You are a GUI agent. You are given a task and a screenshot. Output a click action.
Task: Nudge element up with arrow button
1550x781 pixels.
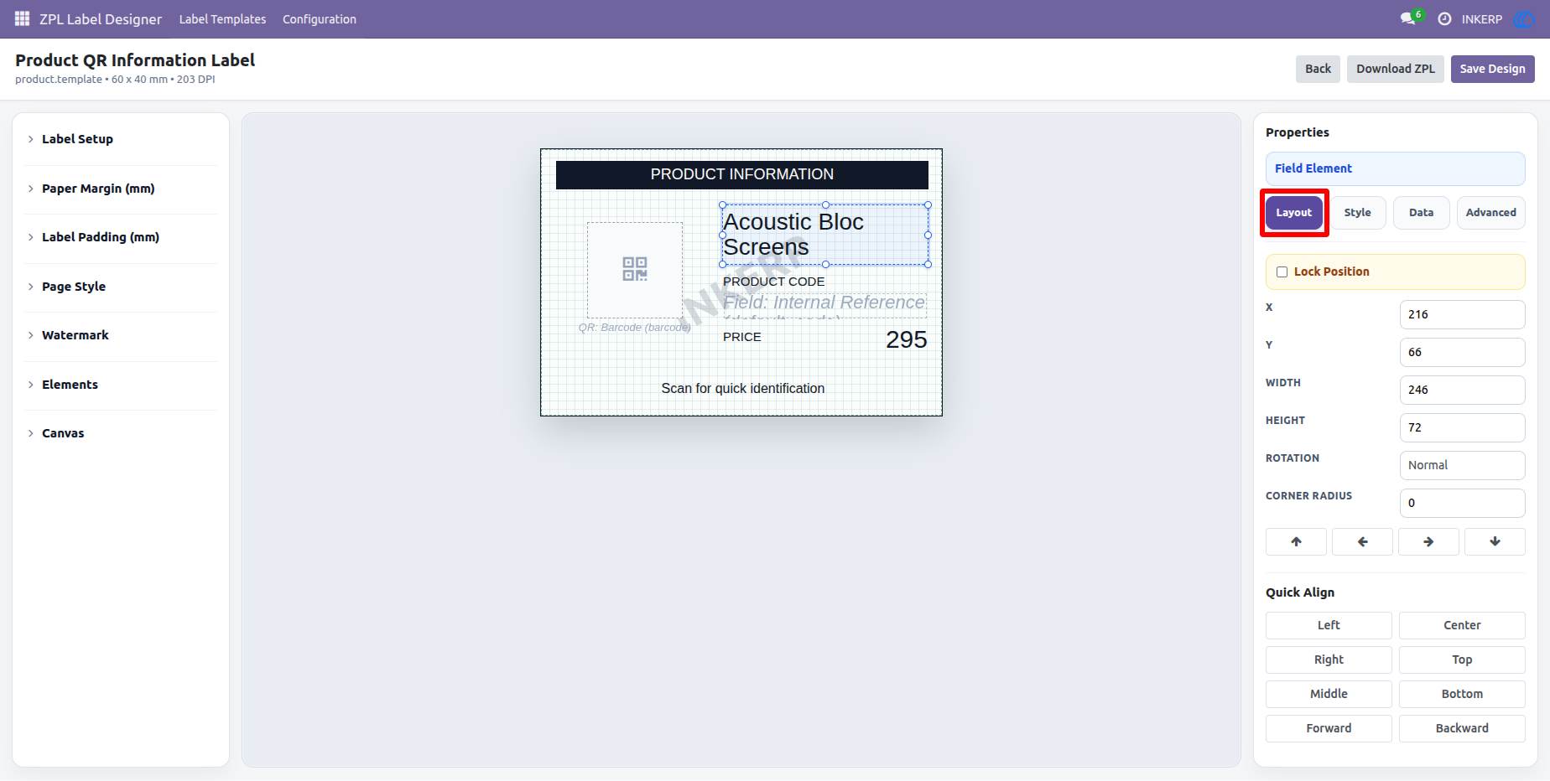(1296, 541)
